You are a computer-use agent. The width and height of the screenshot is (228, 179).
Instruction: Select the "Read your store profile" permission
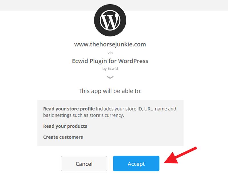69,109
